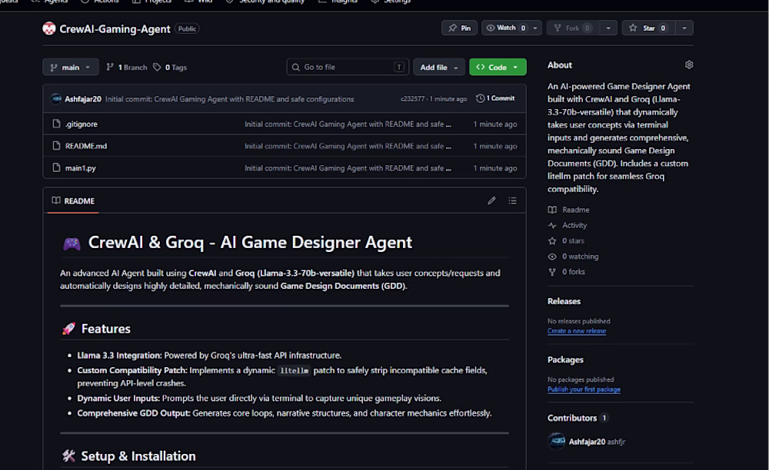Expand the Add file dropdown
Image resolution: width=769 pixels, height=470 pixels.
(x=438, y=67)
